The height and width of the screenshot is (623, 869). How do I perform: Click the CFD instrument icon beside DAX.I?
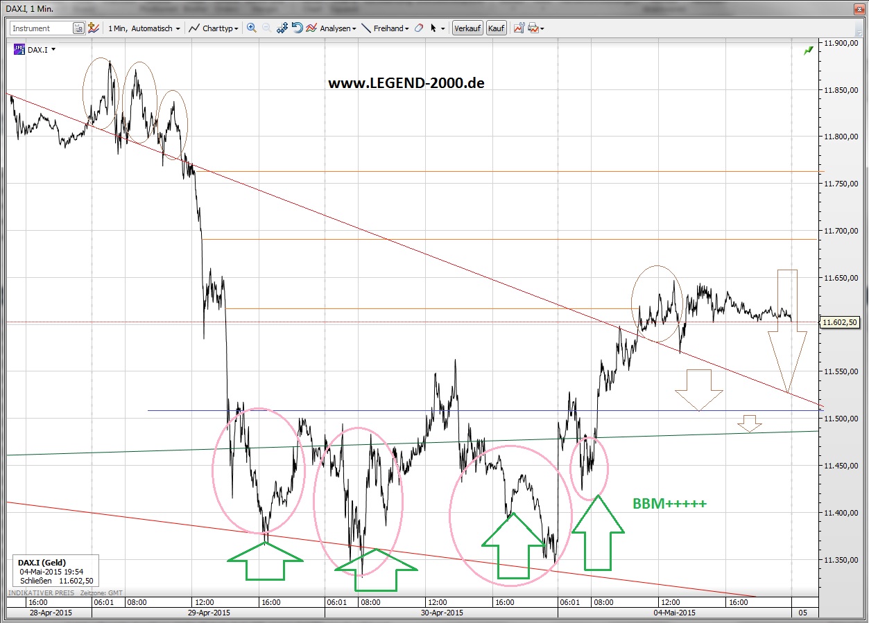tap(19, 49)
